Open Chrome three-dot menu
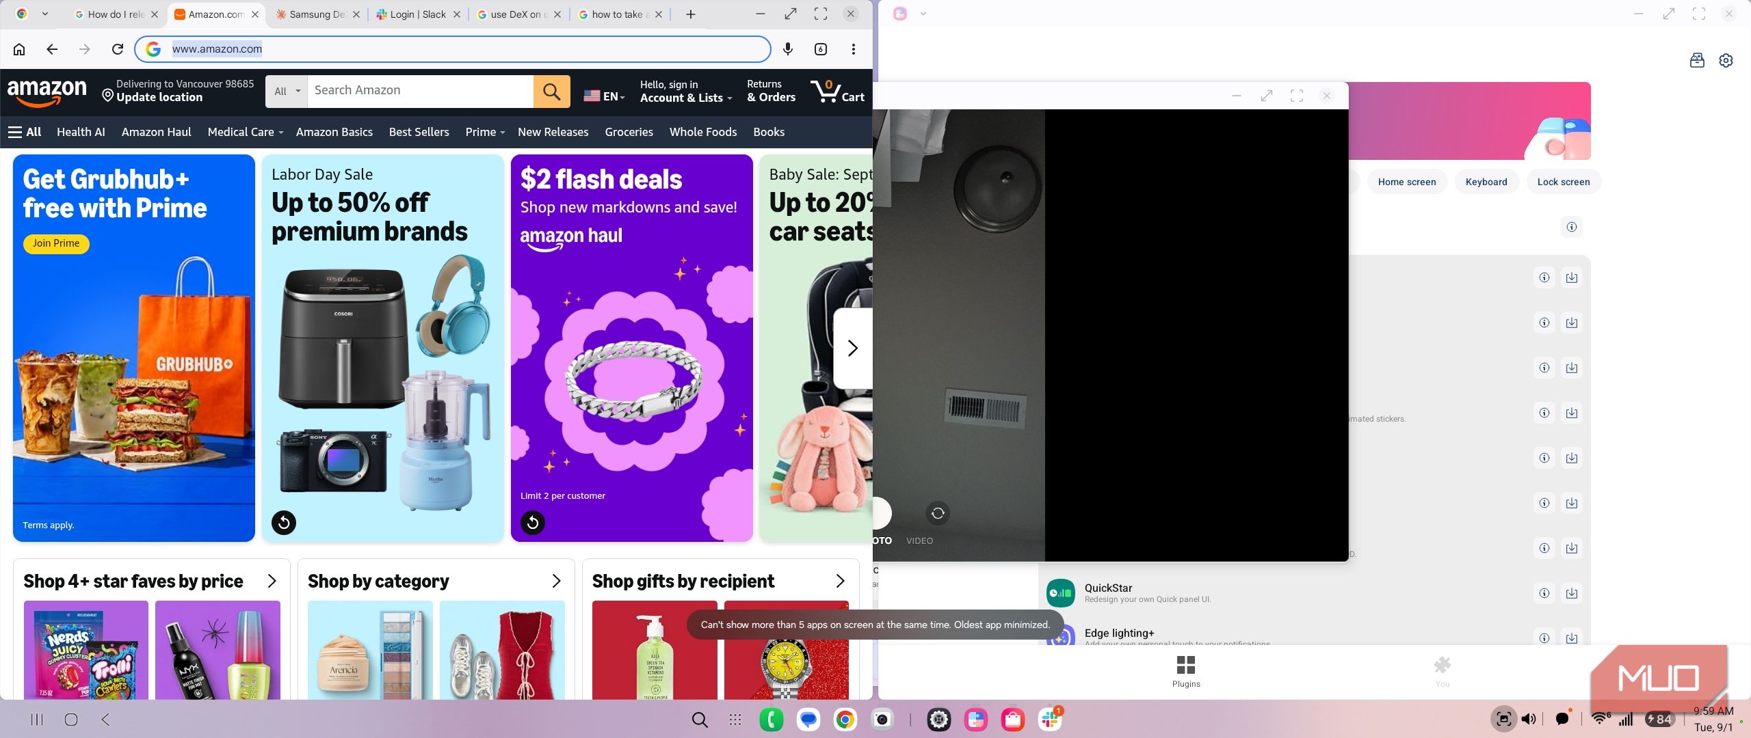This screenshot has width=1751, height=738. 854,49
